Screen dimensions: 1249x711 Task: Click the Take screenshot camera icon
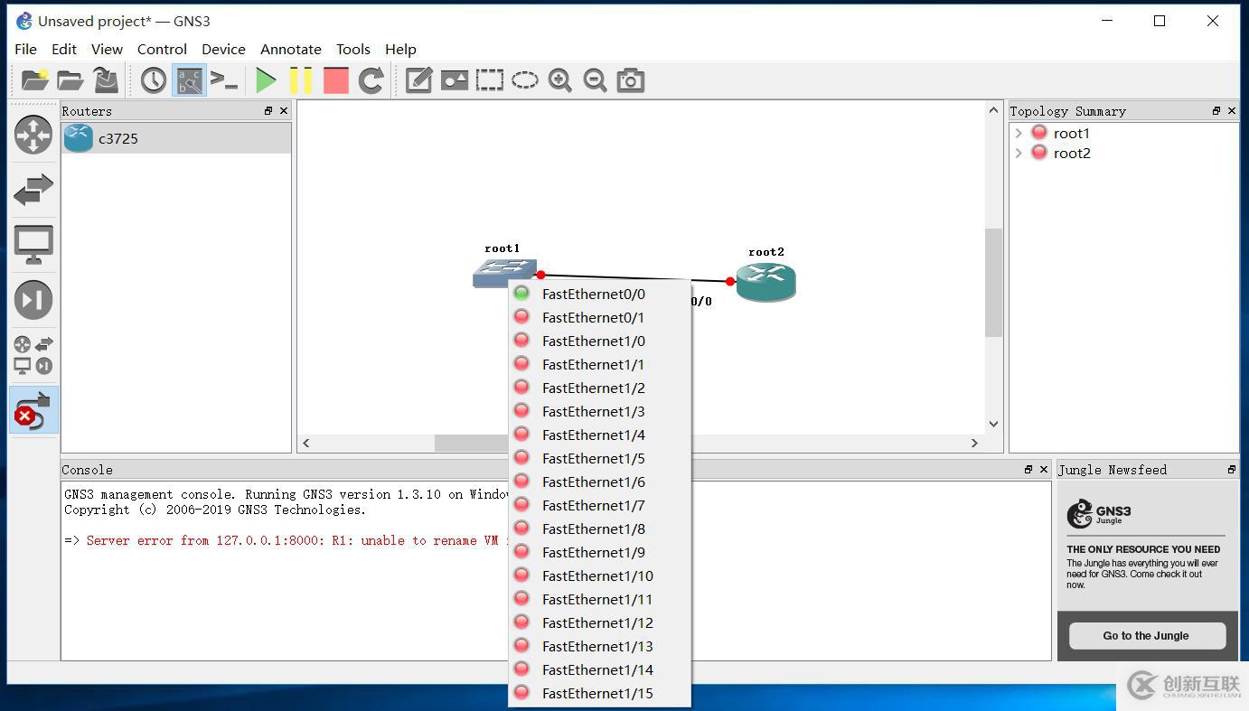630,80
